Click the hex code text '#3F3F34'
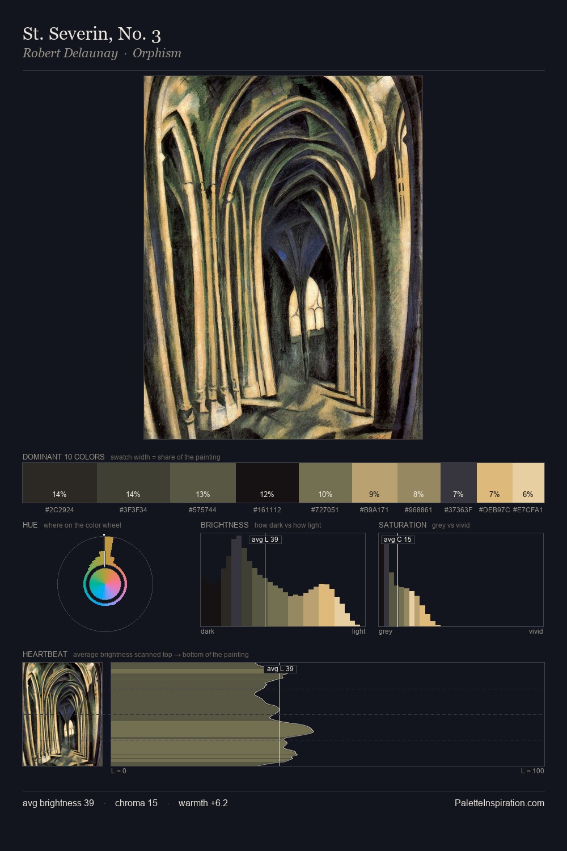The height and width of the screenshot is (851, 567). (x=133, y=510)
